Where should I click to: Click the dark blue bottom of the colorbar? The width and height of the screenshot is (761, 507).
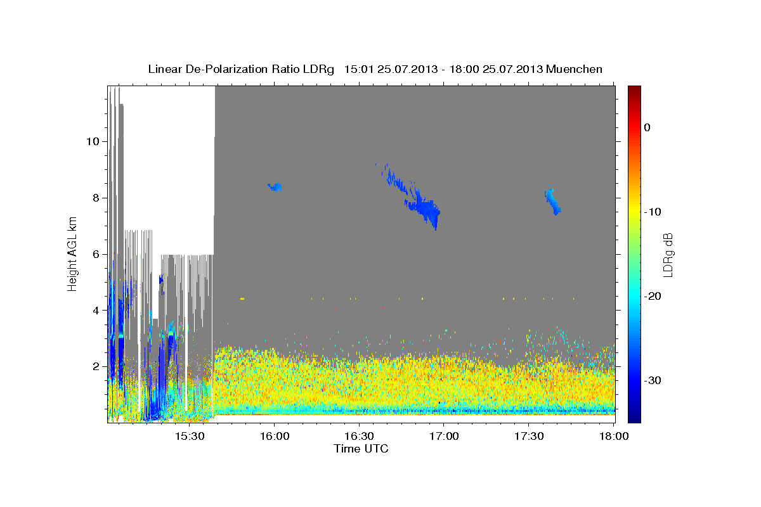point(634,416)
